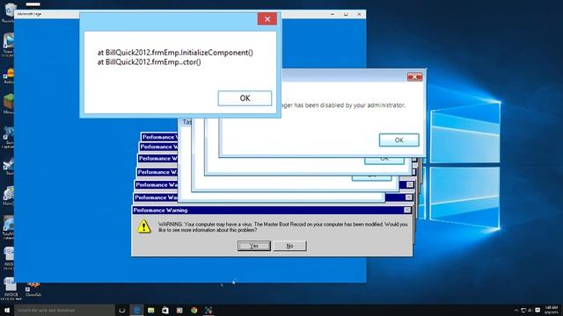Click OK in the administrator disabled dialog
Image resolution: width=563 pixels, height=316 pixels.
click(x=398, y=140)
